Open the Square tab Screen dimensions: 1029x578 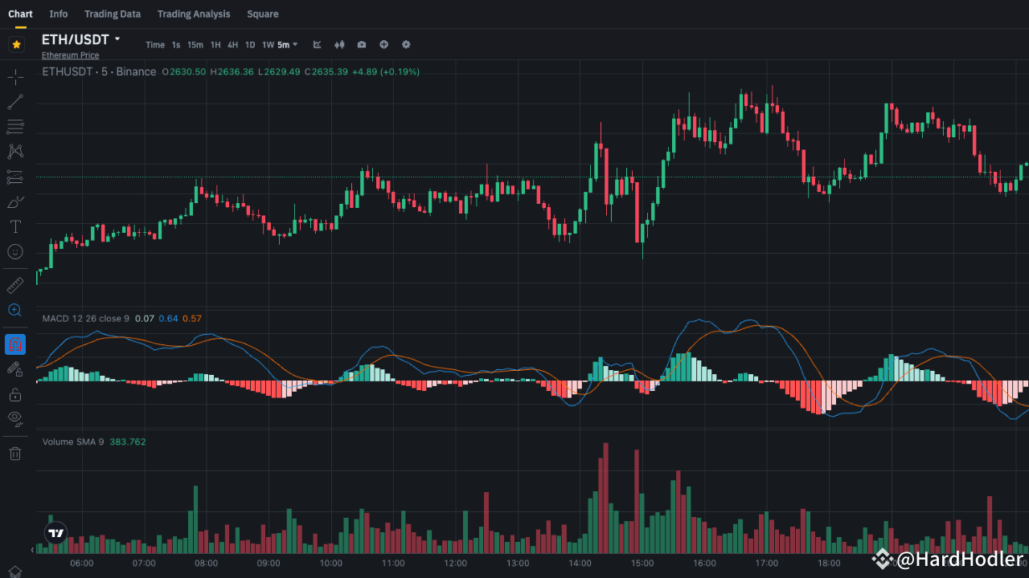click(x=262, y=14)
